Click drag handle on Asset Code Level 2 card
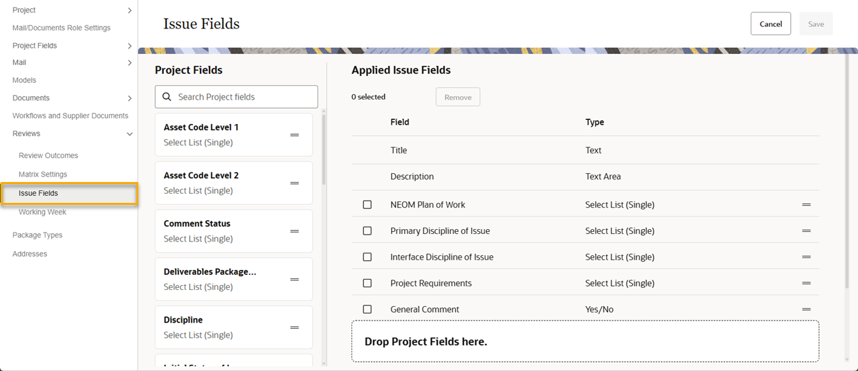This screenshot has width=858, height=371. [x=294, y=183]
